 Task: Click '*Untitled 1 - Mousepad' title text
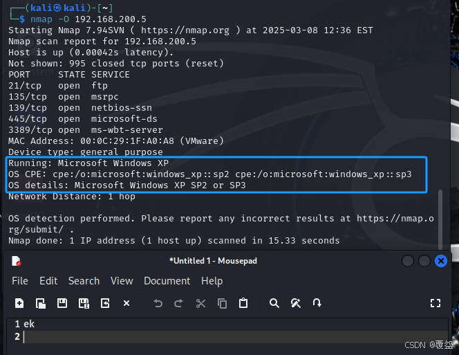click(213, 261)
